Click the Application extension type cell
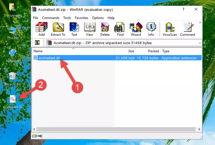215x145 pixels. (179, 58)
